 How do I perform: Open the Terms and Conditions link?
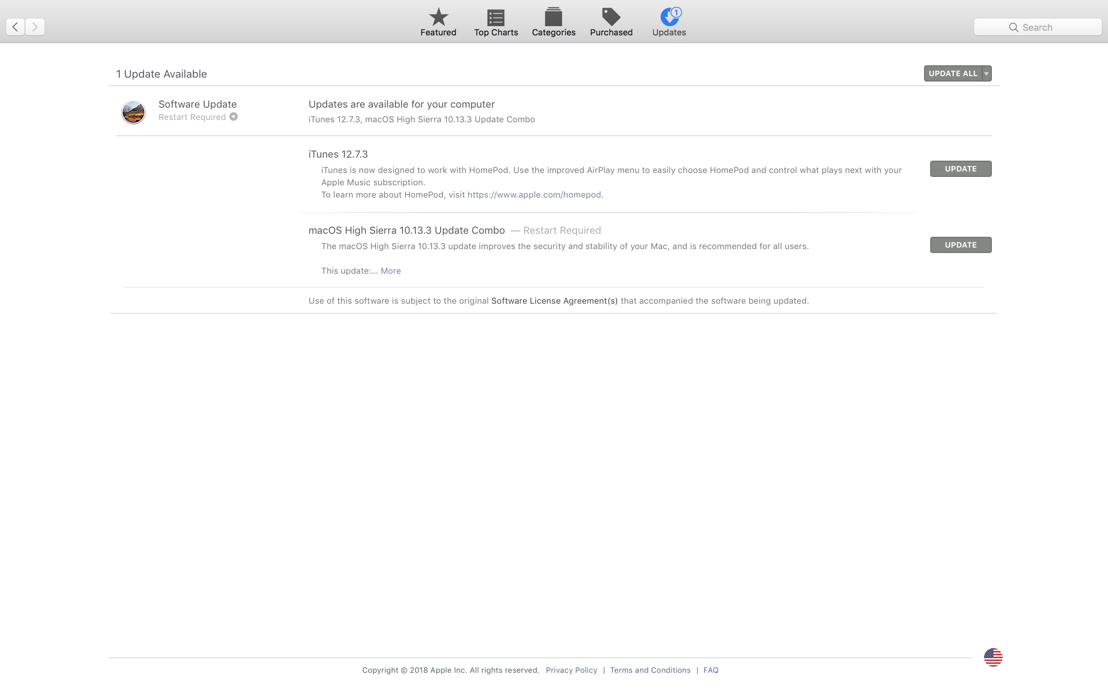click(x=650, y=670)
